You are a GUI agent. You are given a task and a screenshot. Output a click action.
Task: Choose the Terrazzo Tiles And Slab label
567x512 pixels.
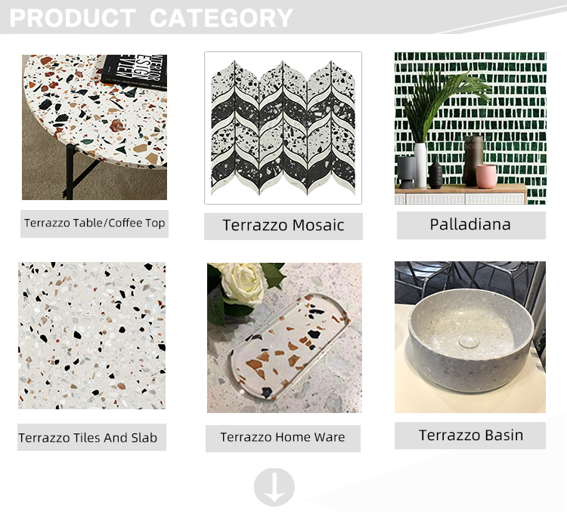(x=91, y=437)
